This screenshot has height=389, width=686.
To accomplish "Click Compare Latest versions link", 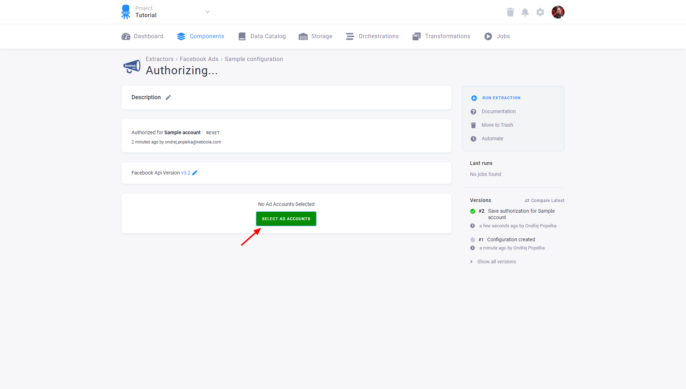I will coord(545,201).
